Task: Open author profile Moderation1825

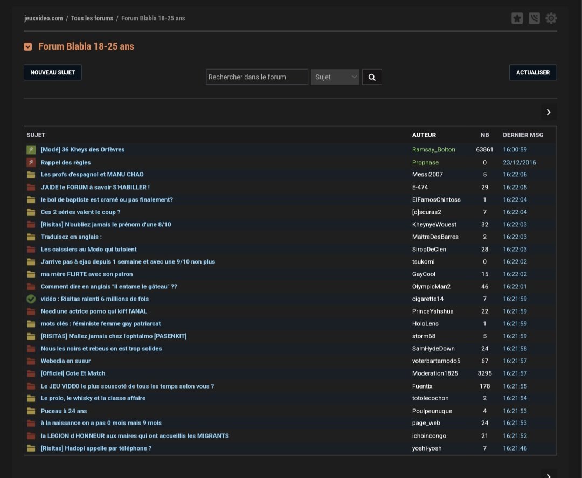Action: (x=435, y=373)
